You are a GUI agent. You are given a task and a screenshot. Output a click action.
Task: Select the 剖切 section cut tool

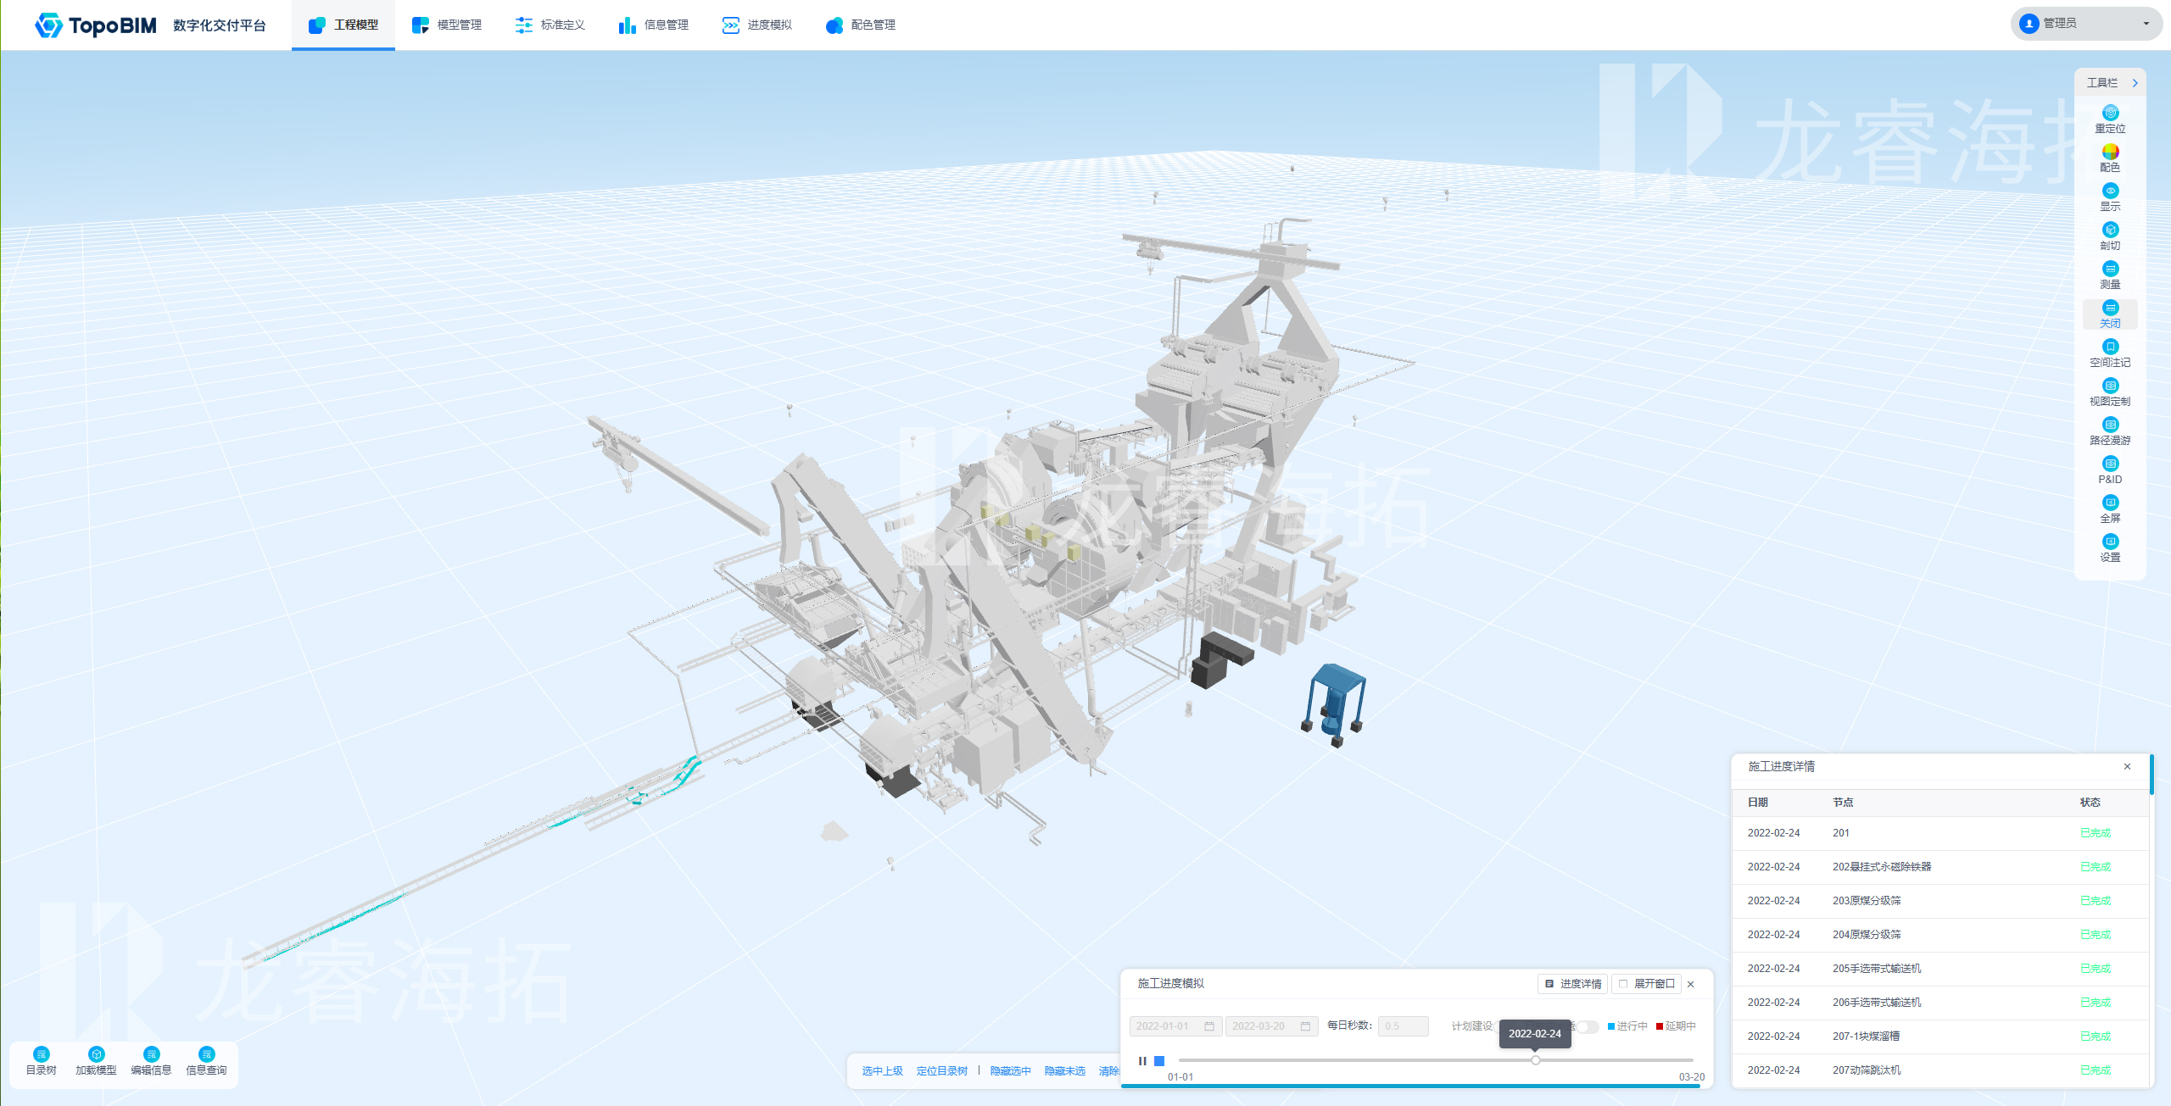[x=2110, y=230]
